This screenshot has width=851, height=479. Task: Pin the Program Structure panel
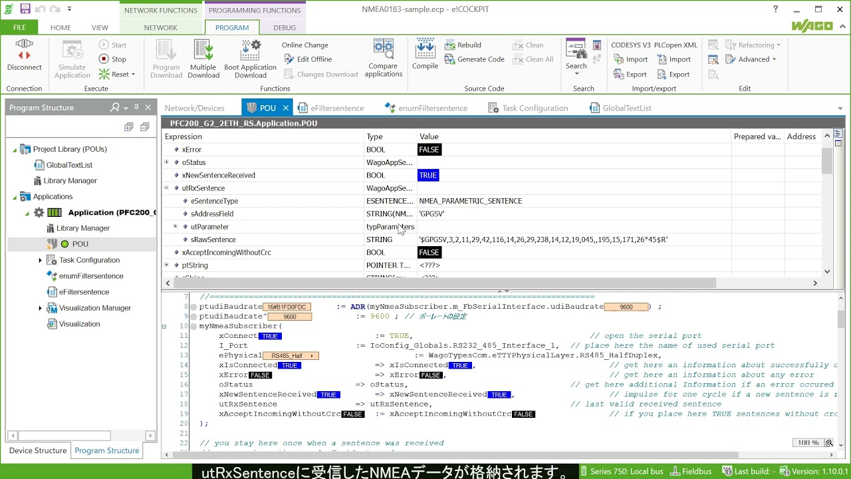point(136,107)
